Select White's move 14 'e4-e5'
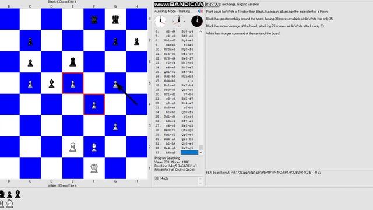Viewport: 373px width, 210px height. tap(171, 68)
